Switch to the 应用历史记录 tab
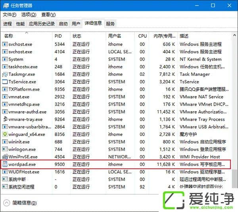 point(42,24)
